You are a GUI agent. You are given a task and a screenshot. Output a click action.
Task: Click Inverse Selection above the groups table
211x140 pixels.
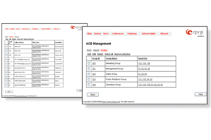pos(122,54)
